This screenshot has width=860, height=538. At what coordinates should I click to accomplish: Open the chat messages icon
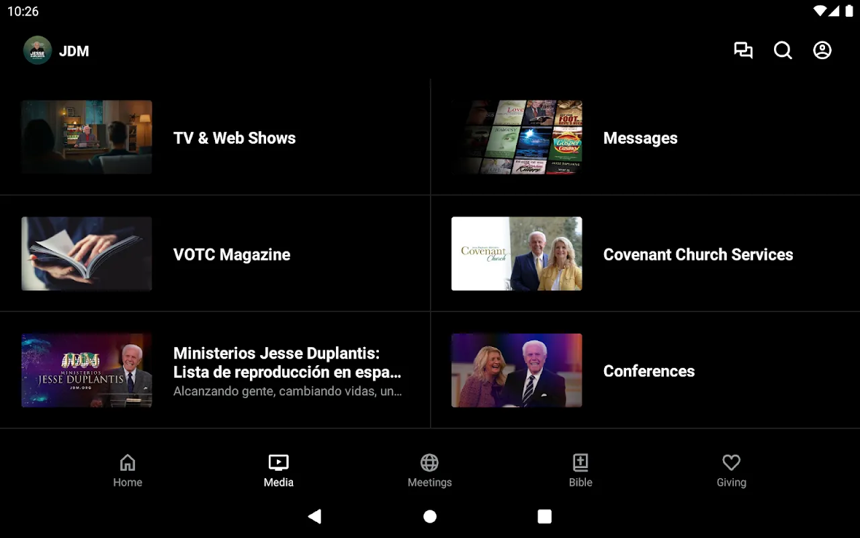tap(743, 50)
